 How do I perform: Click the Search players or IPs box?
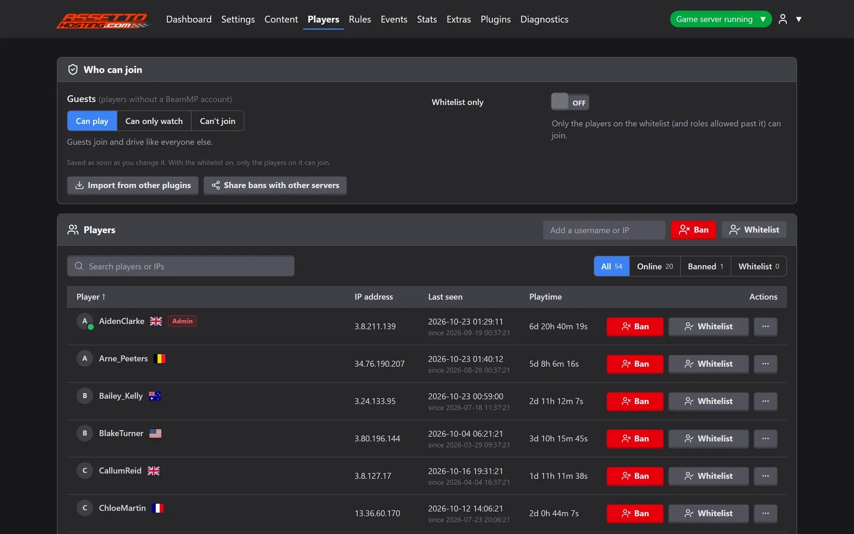(181, 266)
